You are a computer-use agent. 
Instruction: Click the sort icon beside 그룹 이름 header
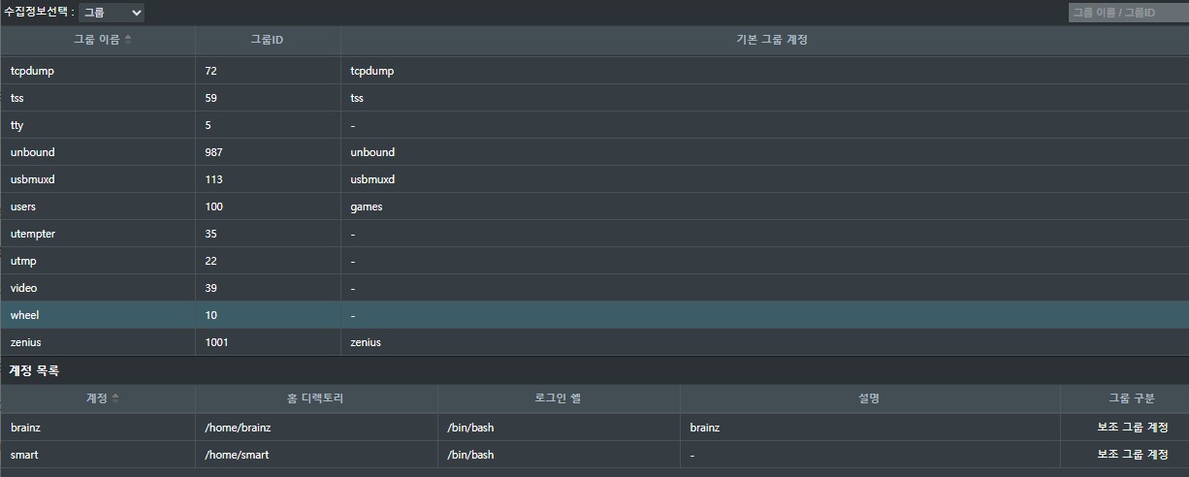point(128,40)
